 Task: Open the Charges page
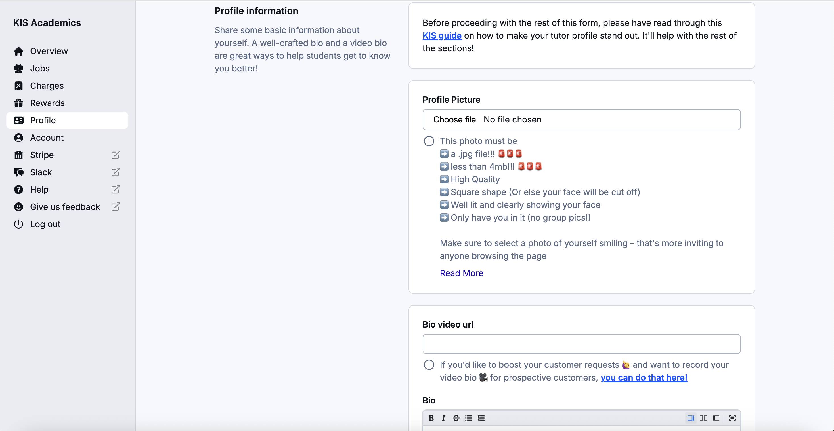pyautogui.click(x=47, y=86)
